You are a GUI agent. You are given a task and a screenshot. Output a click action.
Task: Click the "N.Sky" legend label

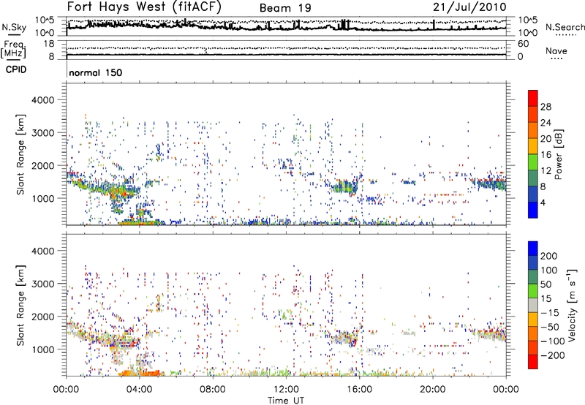coord(14,27)
